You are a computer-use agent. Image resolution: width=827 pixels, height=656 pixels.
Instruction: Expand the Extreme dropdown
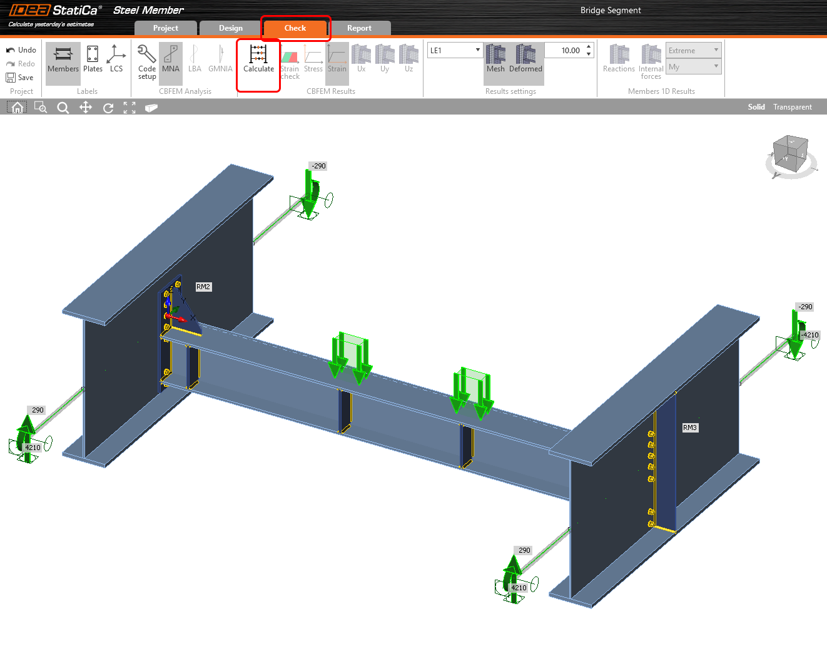(693, 50)
